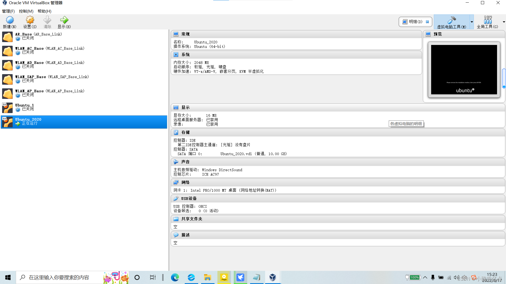Open the File Explorer taskbar icon
506x284 pixels.
pos(208,277)
